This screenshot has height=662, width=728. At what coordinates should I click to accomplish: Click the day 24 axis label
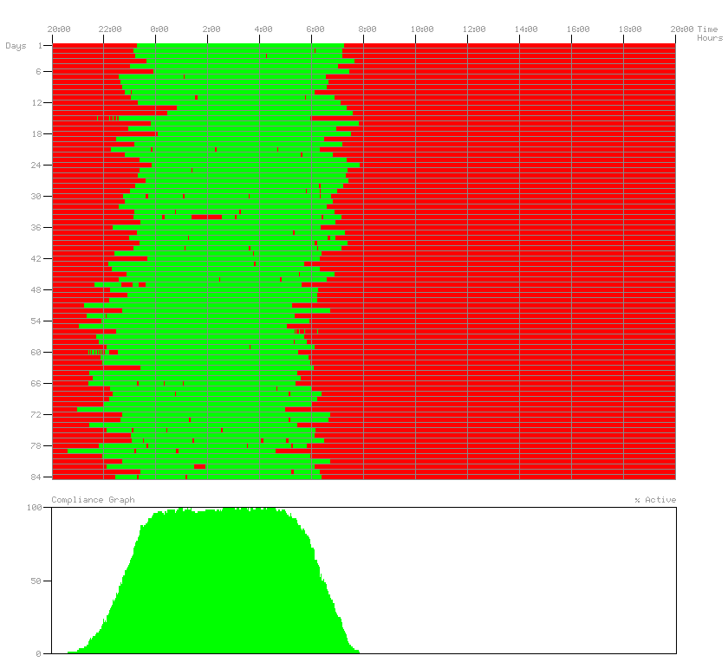tap(36, 165)
